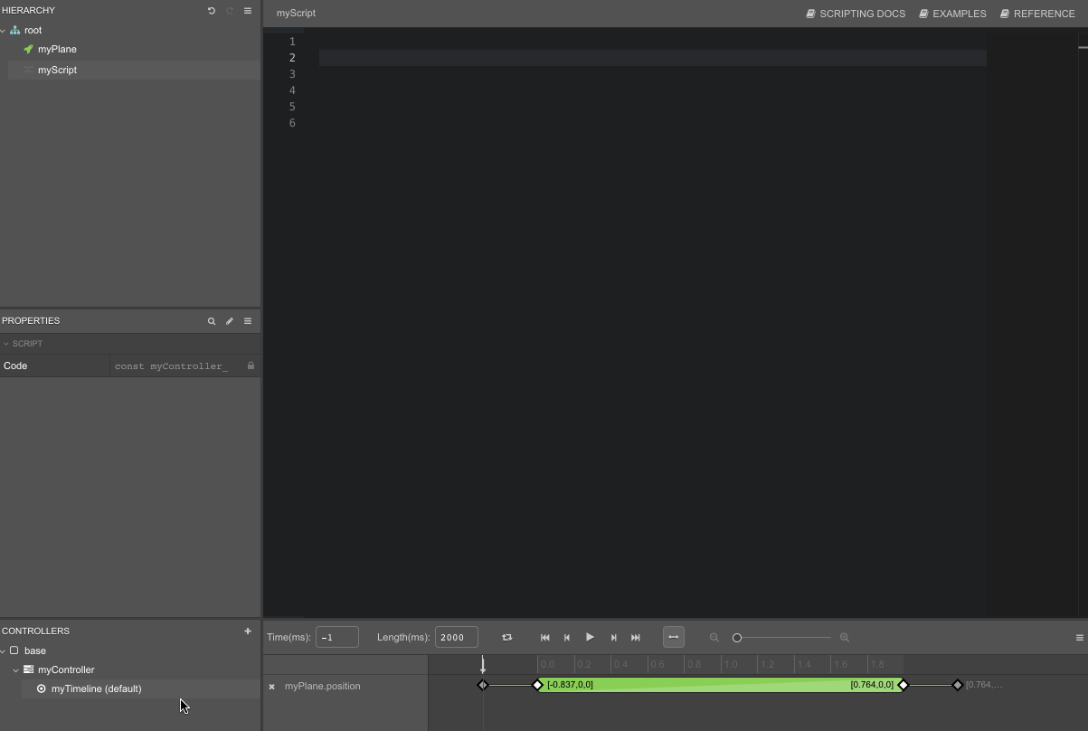Jump to the timeline start

545,637
